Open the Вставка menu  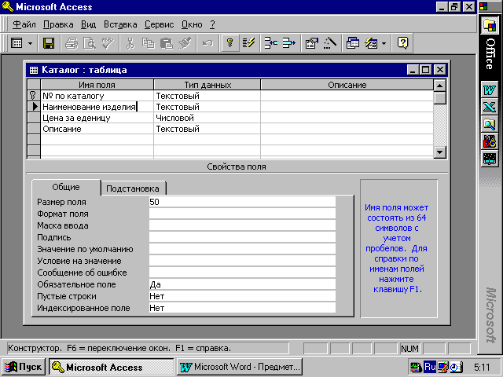tap(120, 24)
